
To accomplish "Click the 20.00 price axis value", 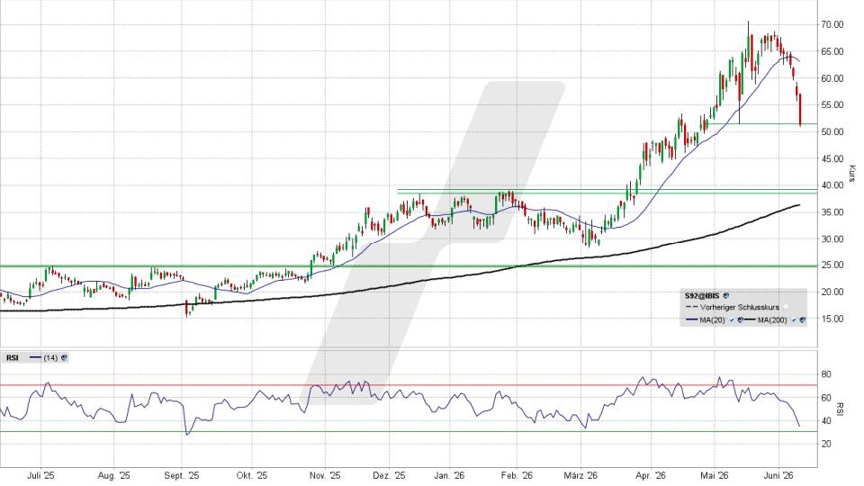I will 832,292.
